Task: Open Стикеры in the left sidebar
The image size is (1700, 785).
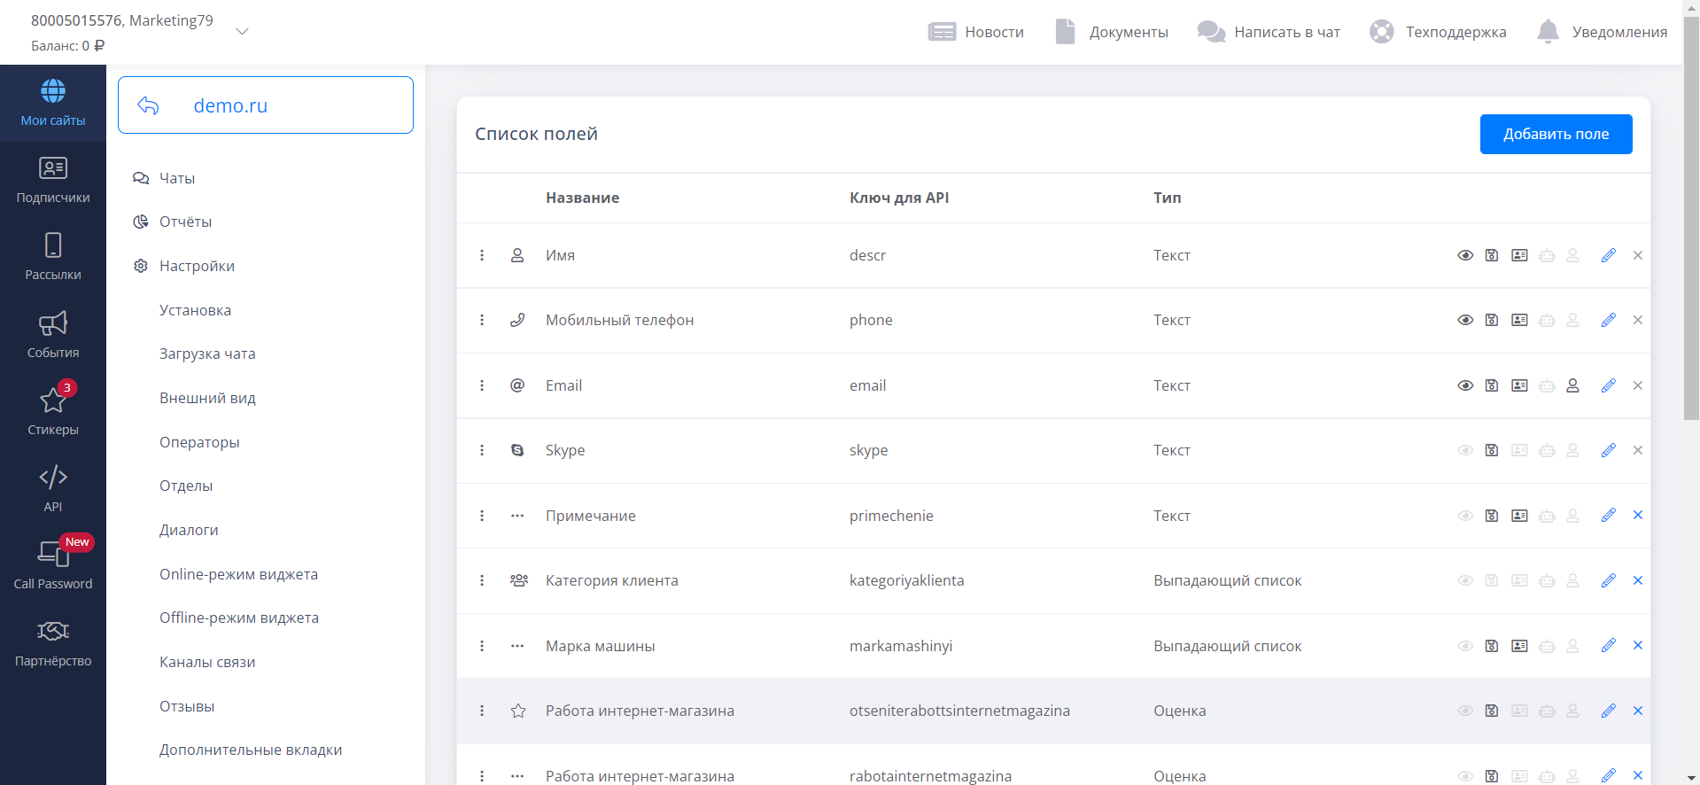Action: [53, 410]
